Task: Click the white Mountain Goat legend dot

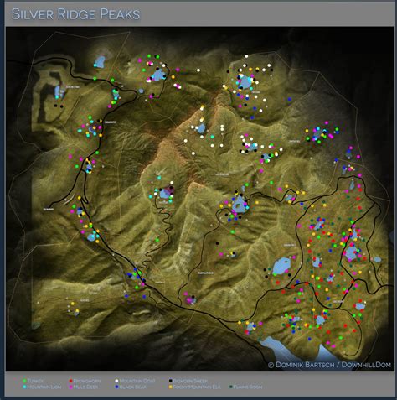Action: coord(116,381)
